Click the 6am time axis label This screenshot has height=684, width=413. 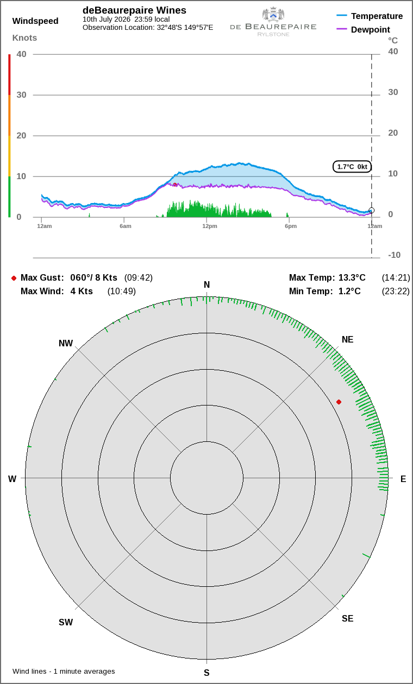(x=126, y=226)
